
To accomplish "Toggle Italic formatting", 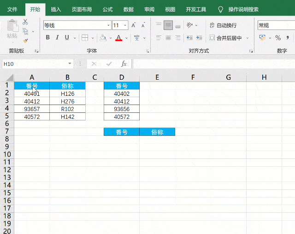I will pos(57,38).
